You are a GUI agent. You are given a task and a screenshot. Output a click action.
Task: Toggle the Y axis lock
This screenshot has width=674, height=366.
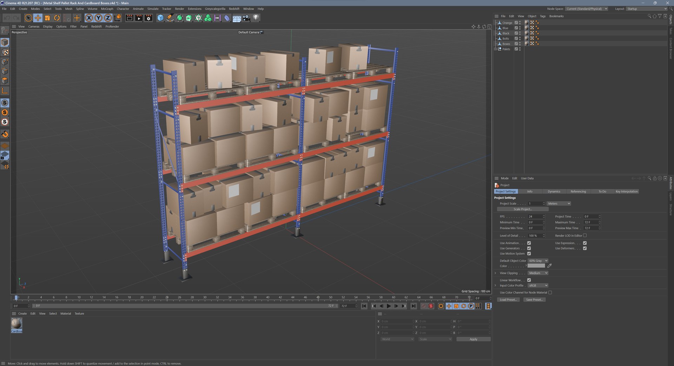point(99,18)
